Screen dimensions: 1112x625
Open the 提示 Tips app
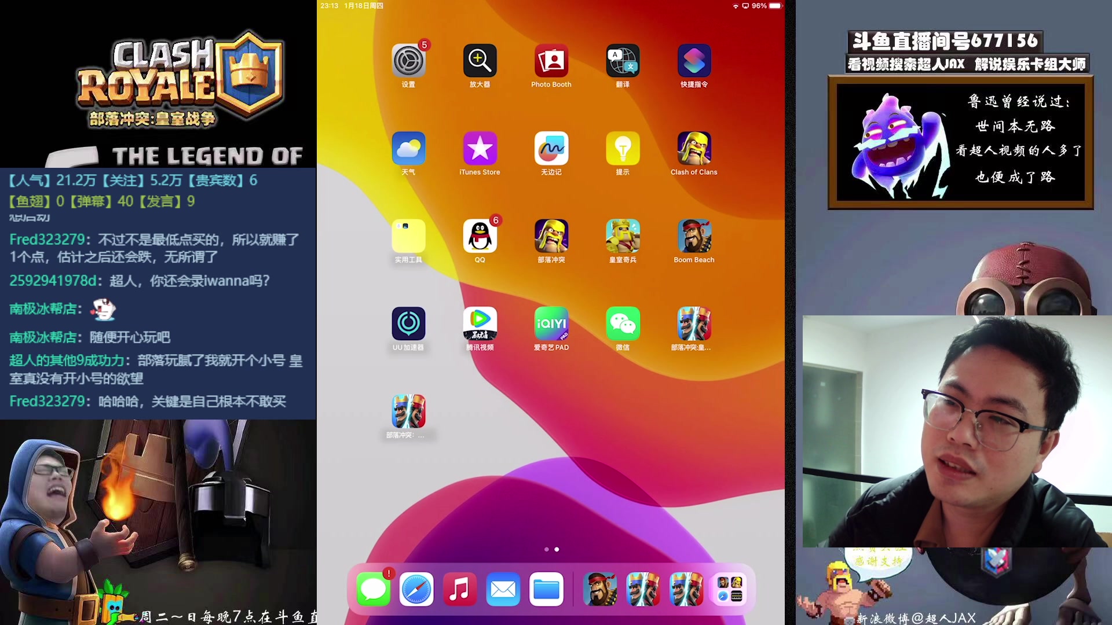623,149
